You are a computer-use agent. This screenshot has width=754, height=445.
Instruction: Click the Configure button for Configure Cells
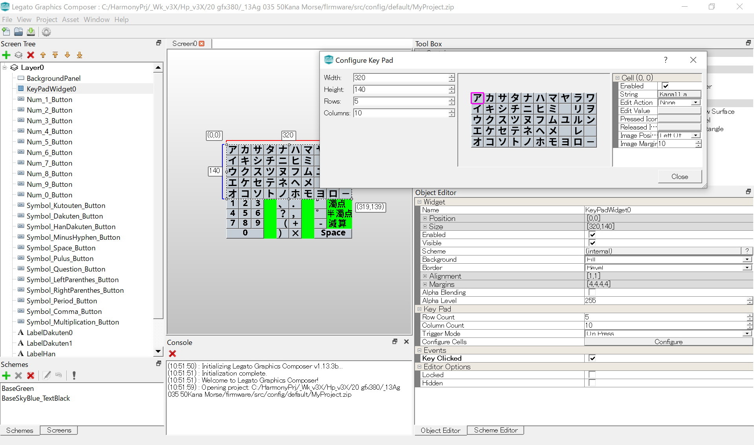click(x=668, y=342)
